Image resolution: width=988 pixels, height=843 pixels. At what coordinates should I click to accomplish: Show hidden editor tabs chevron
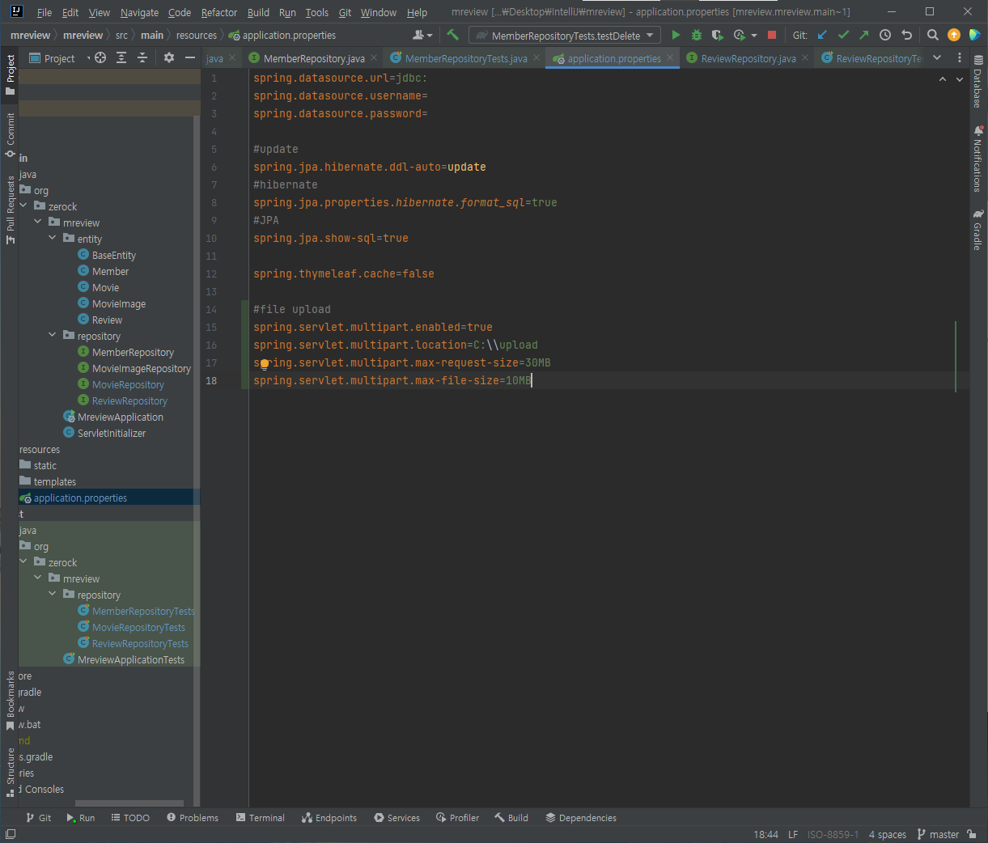click(937, 57)
